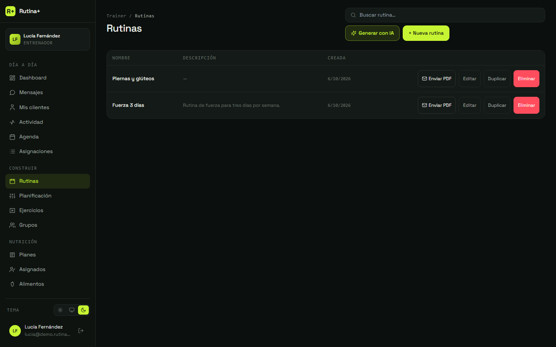The height and width of the screenshot is (347, 556).
Task: Select dark theme moon icon
Action: click(x=83, y=310)
